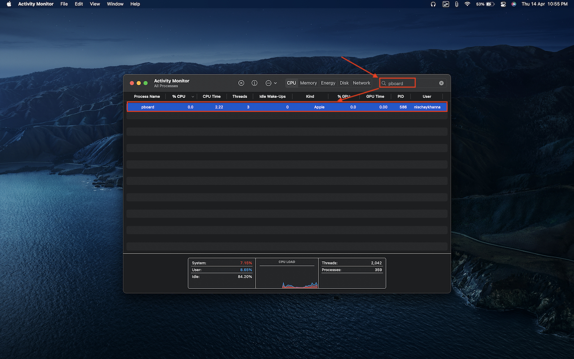Sort by User column
This screenshot has height=359, width=574.
coord(427,96)
